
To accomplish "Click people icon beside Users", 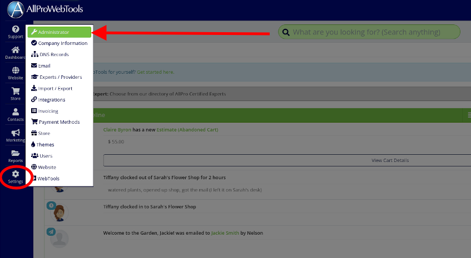I will click(34, 155).
